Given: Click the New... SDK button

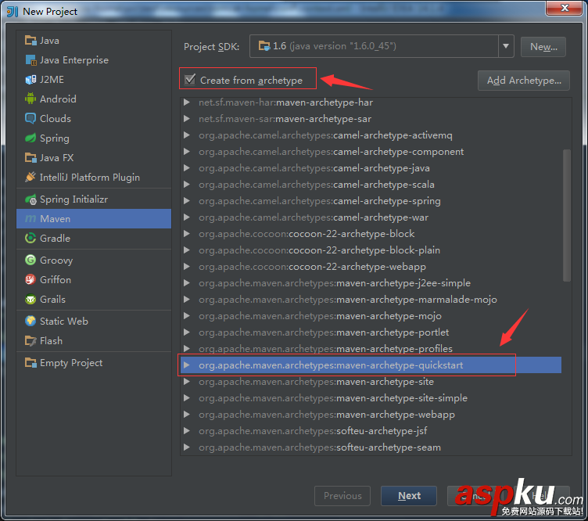Looking at the screenshot, I should (543, 47).
